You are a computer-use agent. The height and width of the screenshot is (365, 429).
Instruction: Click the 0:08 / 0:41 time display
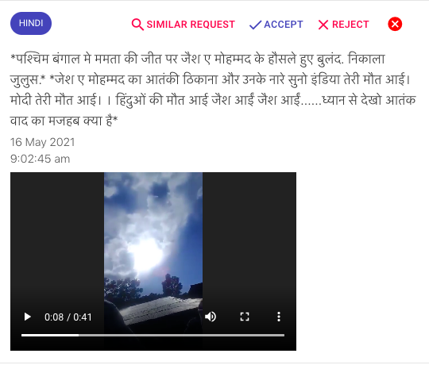(68, 317)
